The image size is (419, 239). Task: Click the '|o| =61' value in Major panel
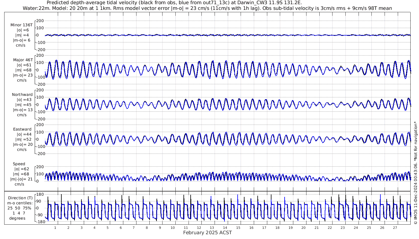click(x=24, y=65)
